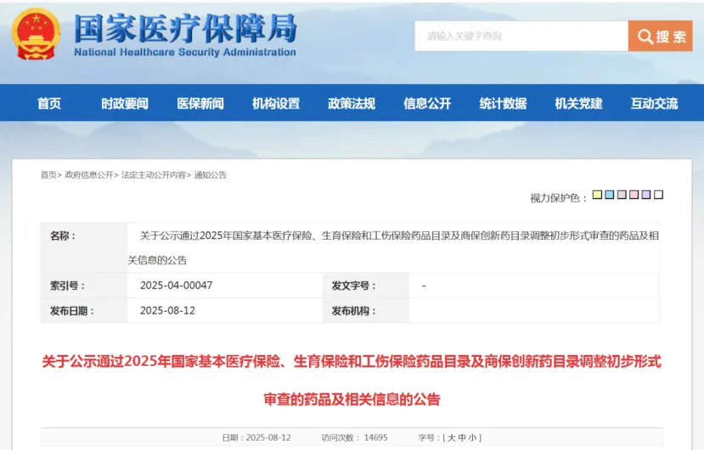Viewport: 704px width, 450px height.
Task: Choose the gray eye-protection swatch
Action: [622, 195]
